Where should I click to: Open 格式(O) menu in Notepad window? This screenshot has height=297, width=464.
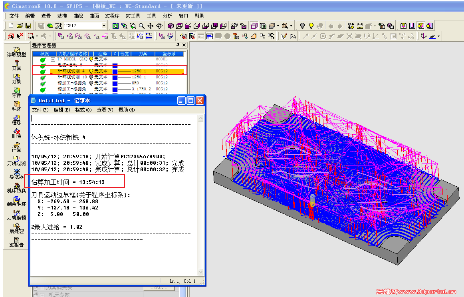(x=83, y=110)
